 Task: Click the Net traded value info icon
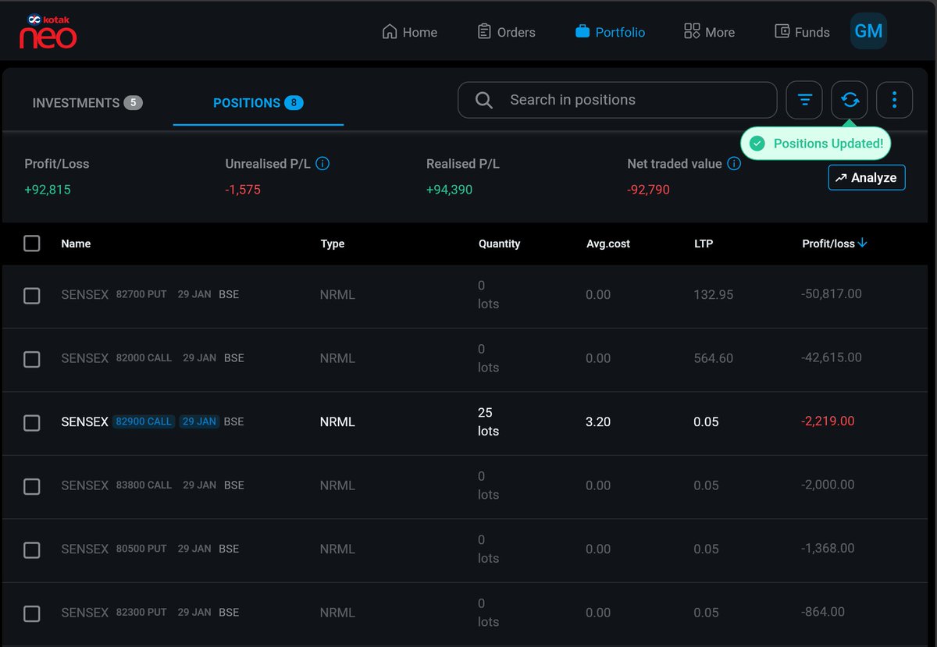click(x=734, y=164)
